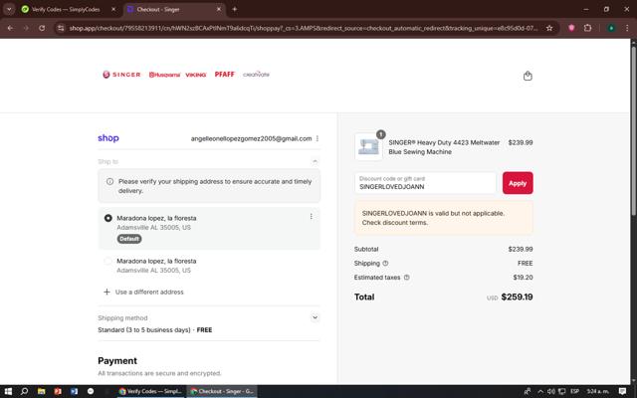Viewport: 637px width, 398px height.
Task: Click the browser address bar URL
Action: point(303,28)
